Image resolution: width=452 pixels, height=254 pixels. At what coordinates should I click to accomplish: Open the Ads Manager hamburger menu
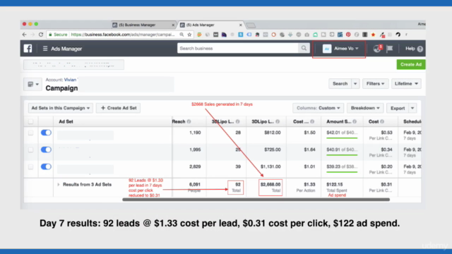[45, 49]
